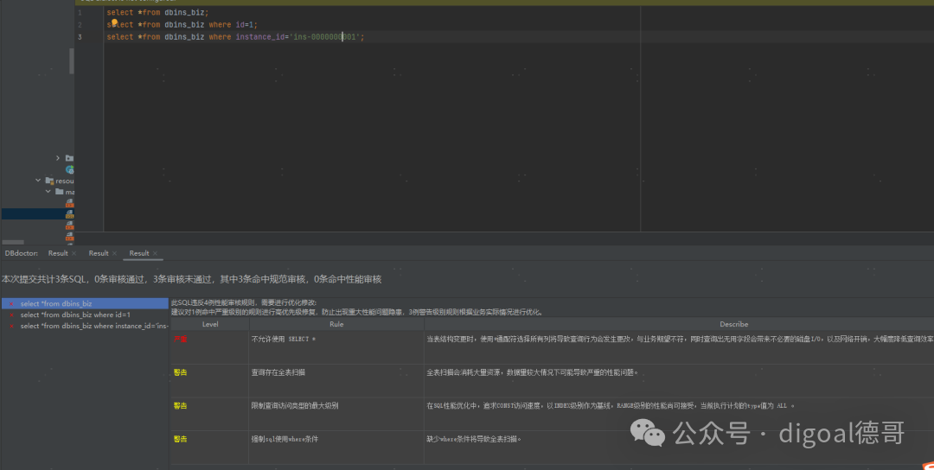
Task: Click the folder icon of the 'ma...' directory
Action: click(59, 192)
